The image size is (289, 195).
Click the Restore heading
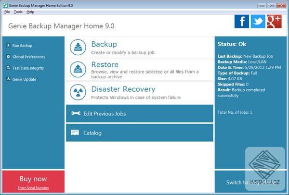pos(105,64)
